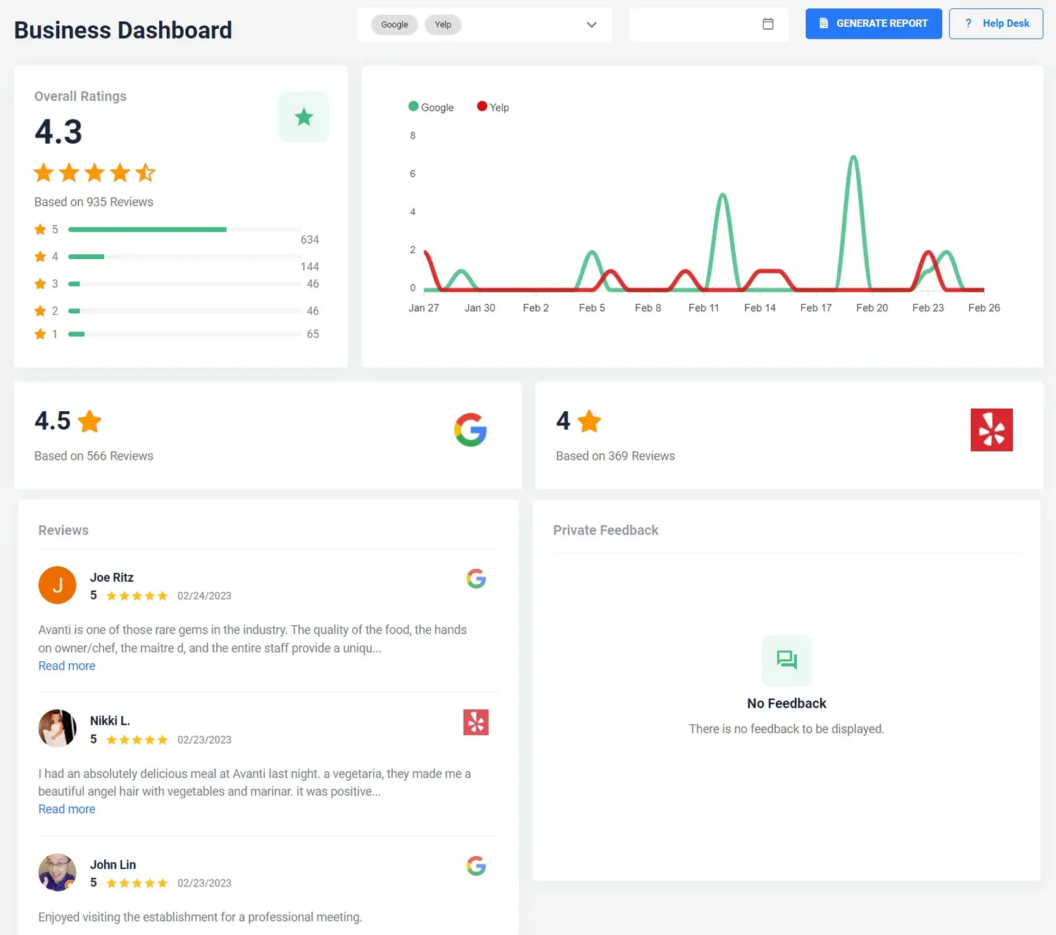Click the Google icon on John Lin's review
1056x935 pixels.
click(476, 866)
